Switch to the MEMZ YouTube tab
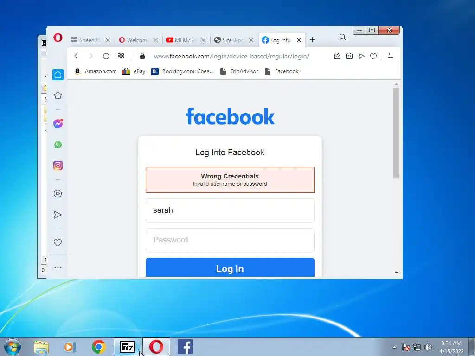 coord(181,40)
